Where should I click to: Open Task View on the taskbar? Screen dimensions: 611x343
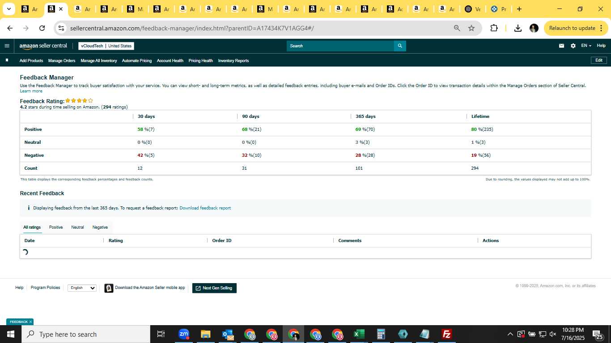(161, 334)
